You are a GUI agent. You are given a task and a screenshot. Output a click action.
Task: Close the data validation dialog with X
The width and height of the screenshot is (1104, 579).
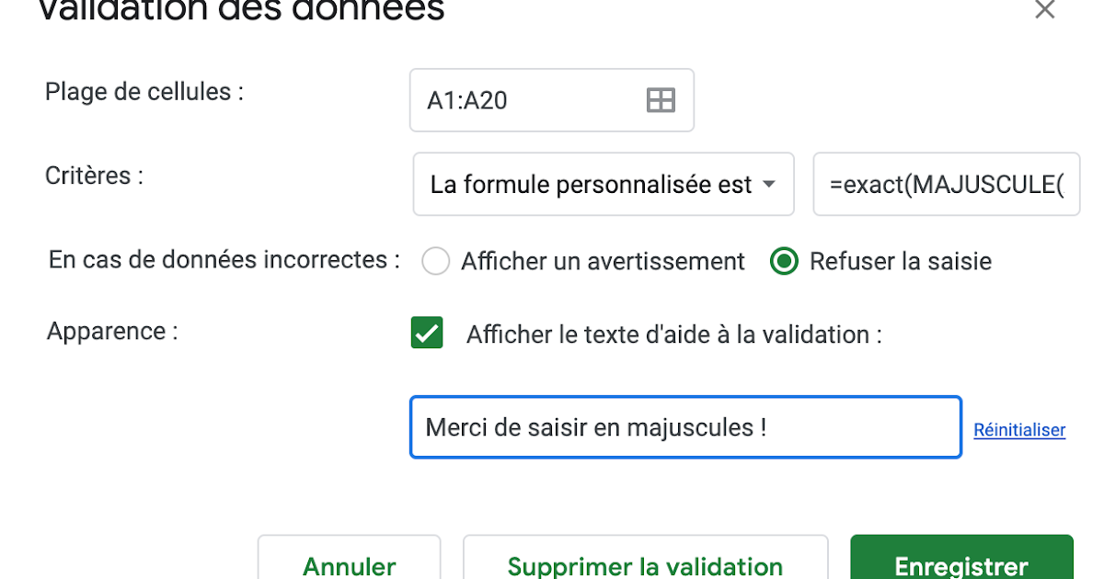1044,10
